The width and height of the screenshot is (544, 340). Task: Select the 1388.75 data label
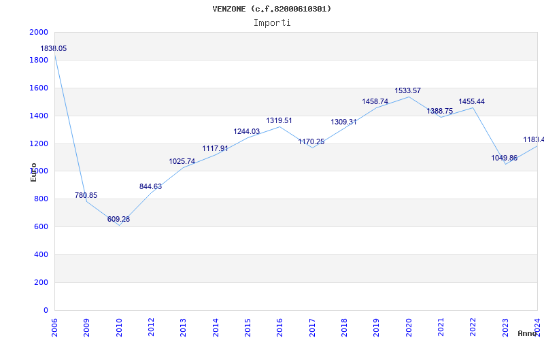pyautogui.click(x=439, y=111)
